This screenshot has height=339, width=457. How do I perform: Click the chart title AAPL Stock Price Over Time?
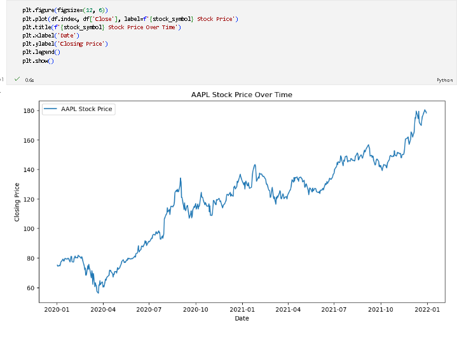point(242,95)
